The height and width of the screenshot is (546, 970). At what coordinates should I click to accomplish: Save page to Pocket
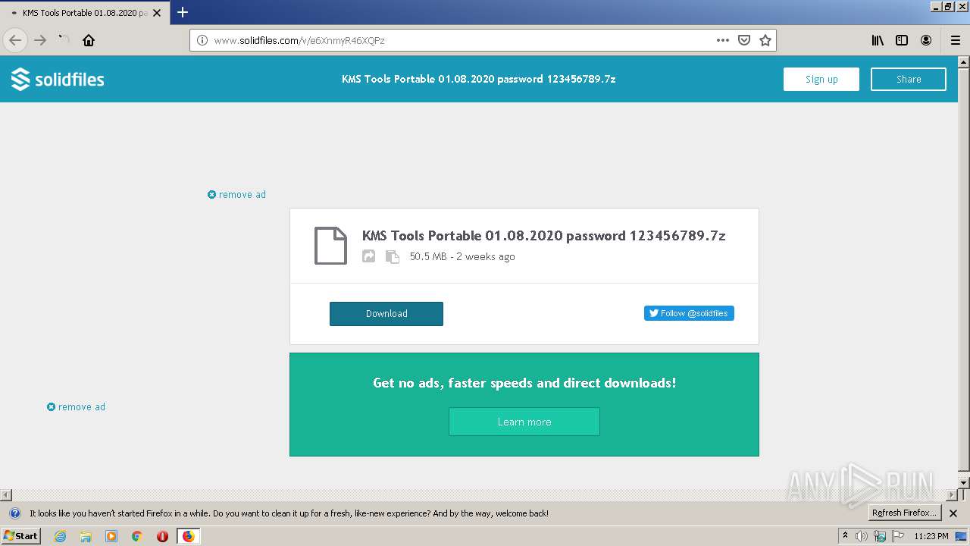(744, 40)
